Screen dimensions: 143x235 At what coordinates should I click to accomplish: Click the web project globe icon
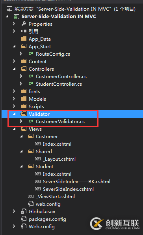tap(16, 17)
